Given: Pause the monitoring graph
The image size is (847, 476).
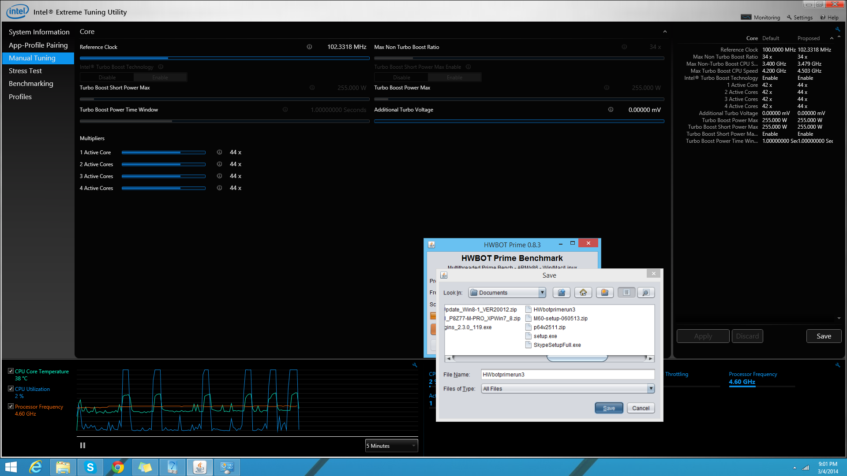Looking at the screenshot, I should tap(82, 446).
